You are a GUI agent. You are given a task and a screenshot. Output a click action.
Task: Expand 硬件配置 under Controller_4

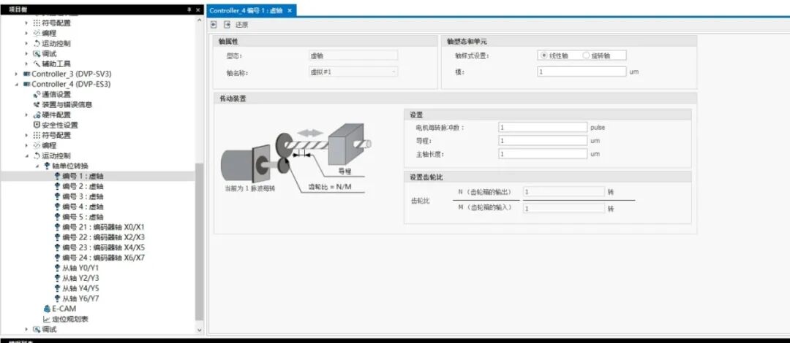[x=27, y=115]
